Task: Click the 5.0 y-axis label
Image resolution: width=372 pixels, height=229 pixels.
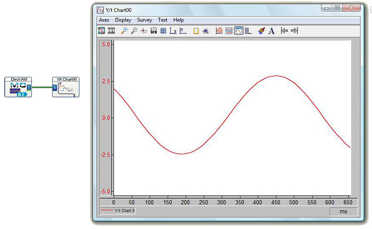Action: 106,45
